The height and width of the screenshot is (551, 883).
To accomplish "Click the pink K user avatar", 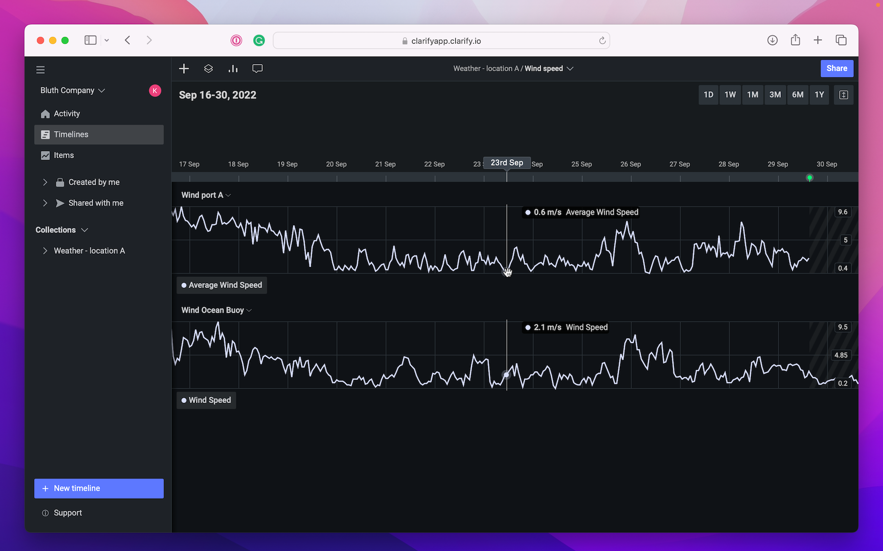I will 155,90.
